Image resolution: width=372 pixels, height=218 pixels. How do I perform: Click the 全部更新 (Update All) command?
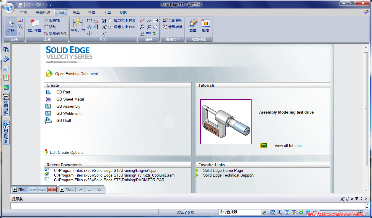coord(173,20)
